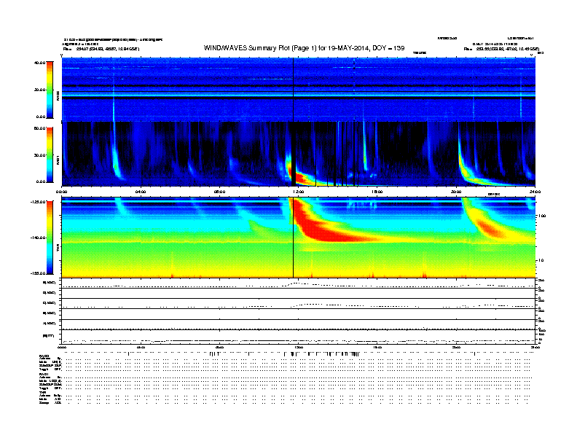Click the 30.00 label on RAD1 color scale
577x446 pixels.
[x=40, y=155]
